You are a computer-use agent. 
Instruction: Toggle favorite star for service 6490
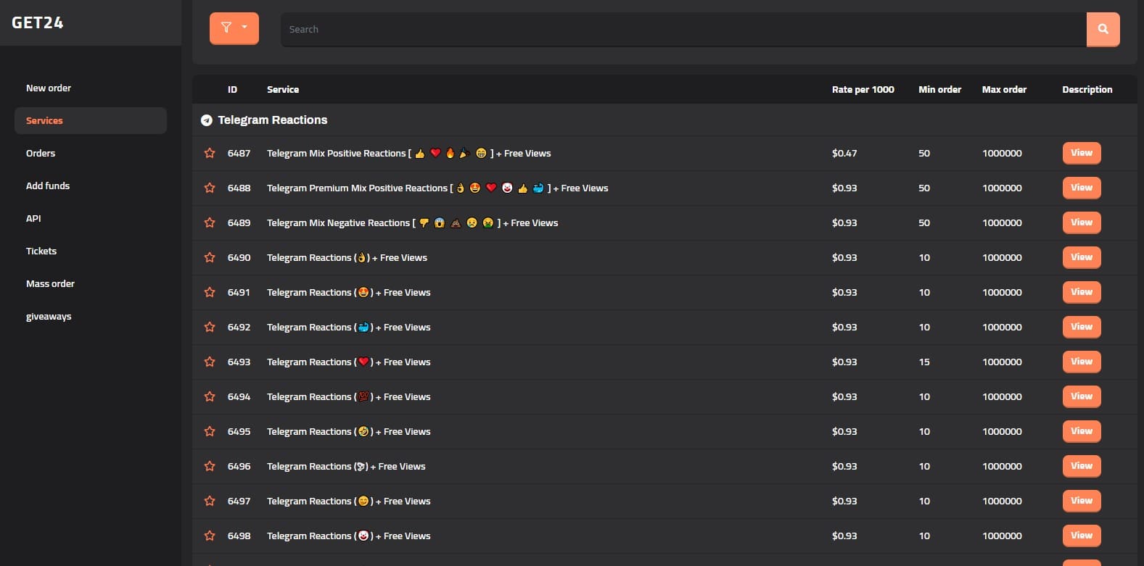(x=210, y=258)
